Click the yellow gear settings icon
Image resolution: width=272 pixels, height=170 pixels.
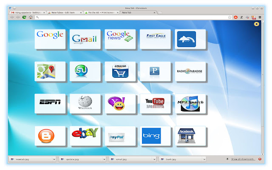point(257,24)
